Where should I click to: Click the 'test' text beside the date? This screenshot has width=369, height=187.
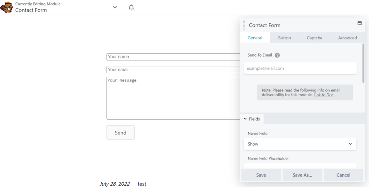142,184
